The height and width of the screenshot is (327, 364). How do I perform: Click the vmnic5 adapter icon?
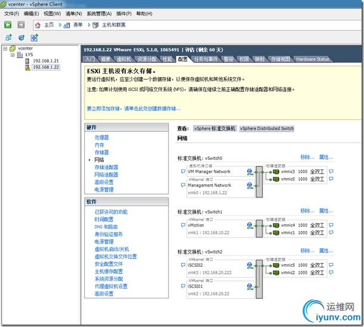tap(276, 266)
